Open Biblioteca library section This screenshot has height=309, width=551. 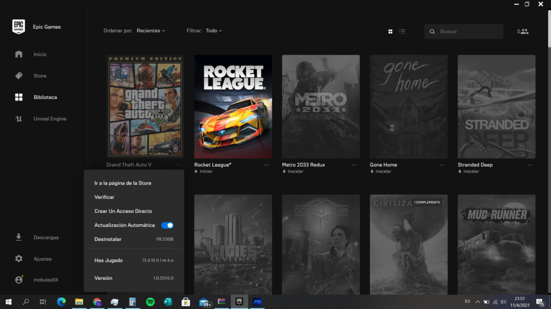(45, 97)
